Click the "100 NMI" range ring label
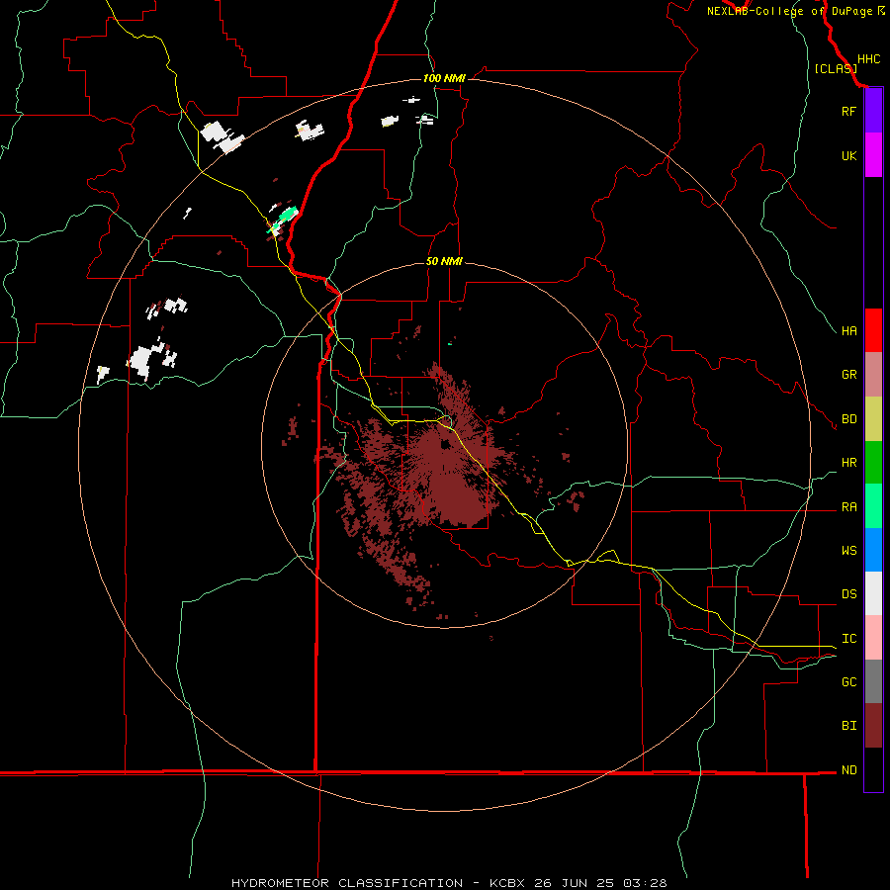Screen dimensions: 890x890 tap(444, 78)
